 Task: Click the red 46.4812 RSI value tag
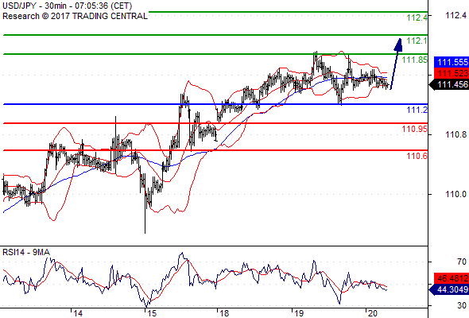click(452, 278)
